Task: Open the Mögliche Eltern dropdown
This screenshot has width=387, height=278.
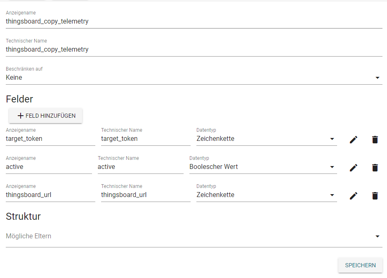Action: [194, 236]
